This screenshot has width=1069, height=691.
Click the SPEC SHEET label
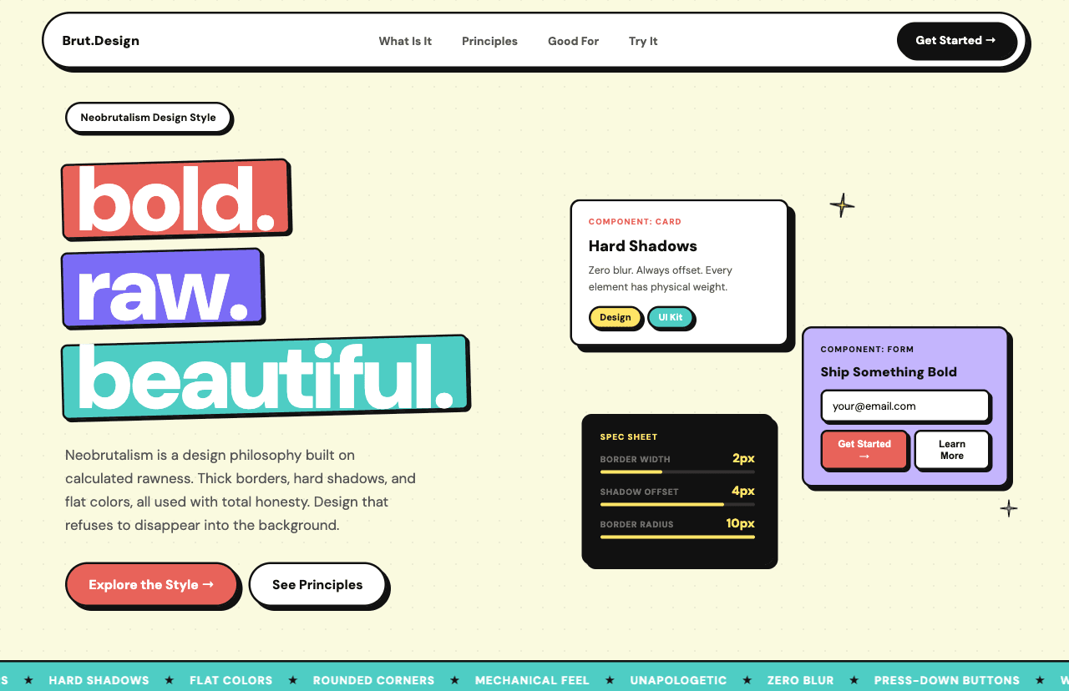click(x=629, y=437)
